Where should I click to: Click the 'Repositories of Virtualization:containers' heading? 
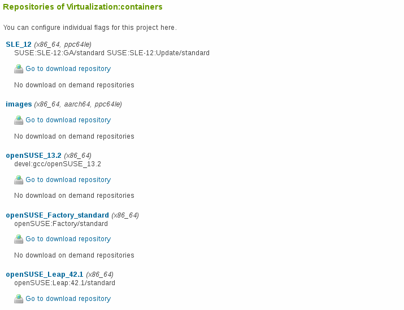coord(82,7)
